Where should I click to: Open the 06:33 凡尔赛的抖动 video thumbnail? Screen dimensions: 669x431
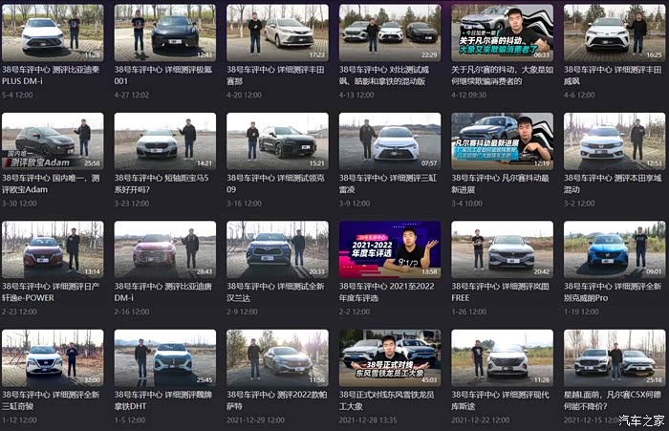pyautogui.click(x=502, y=32)
